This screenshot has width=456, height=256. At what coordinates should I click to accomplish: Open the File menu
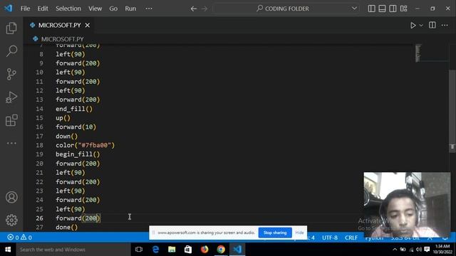25,9
